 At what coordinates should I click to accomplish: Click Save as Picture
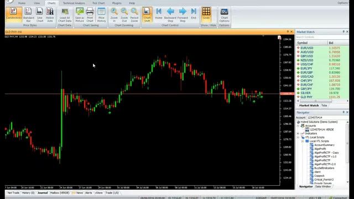[x=80, y=14]
